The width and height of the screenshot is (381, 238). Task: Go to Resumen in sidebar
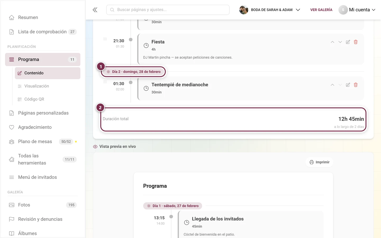43,17
